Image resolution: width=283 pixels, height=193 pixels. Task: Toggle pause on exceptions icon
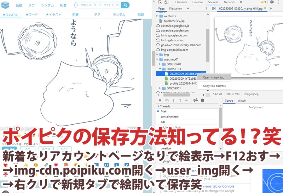click(202, 100)
